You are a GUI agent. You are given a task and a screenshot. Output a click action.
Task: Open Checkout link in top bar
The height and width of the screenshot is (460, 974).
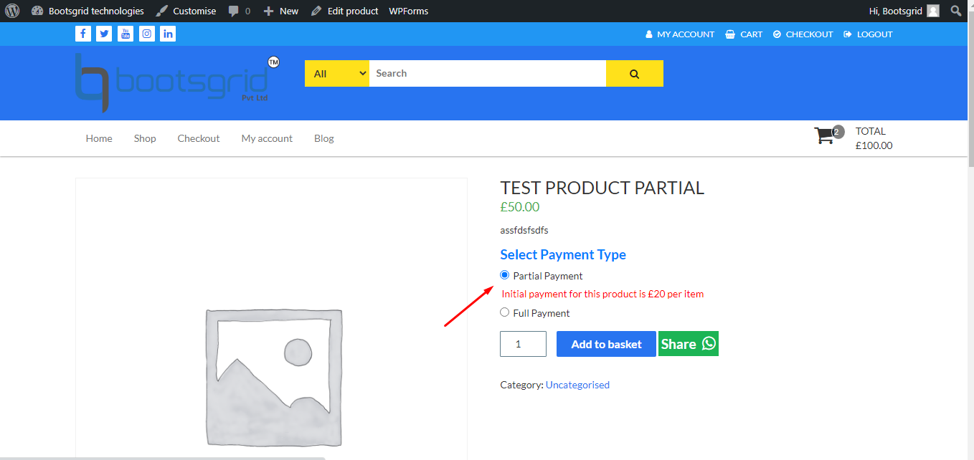pyautogui.click(x=803, y=34)
